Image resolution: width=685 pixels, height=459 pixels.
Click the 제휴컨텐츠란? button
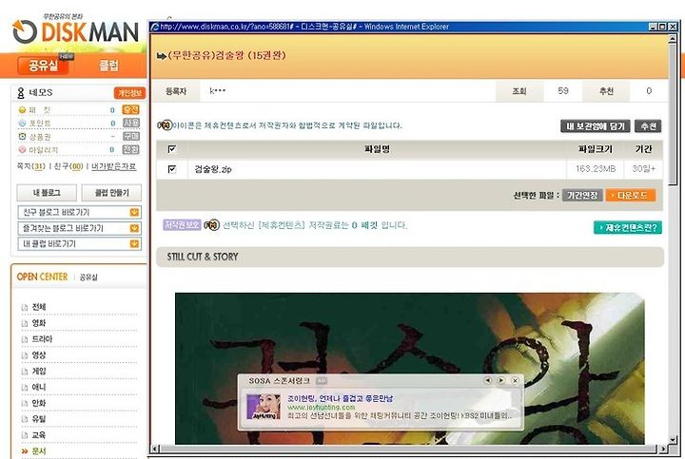click(x=628, y=227)
